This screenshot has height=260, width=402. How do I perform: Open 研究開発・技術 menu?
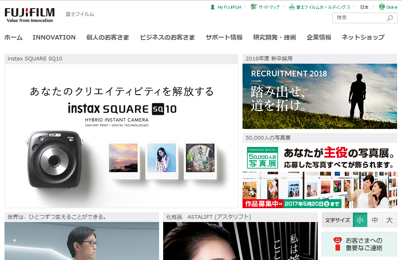coord(274,38)
